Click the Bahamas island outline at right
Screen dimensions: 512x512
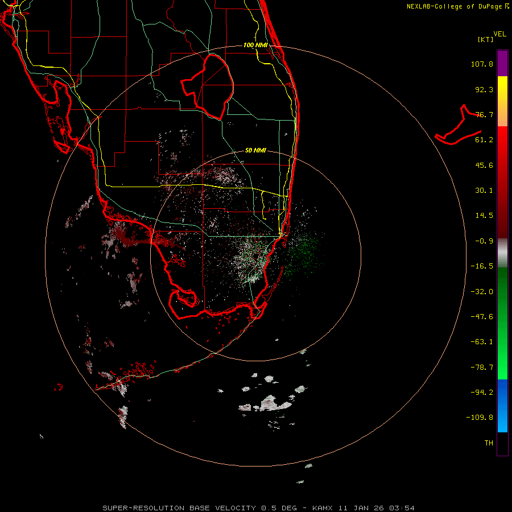pyautogui.click(x=459, y=126)
